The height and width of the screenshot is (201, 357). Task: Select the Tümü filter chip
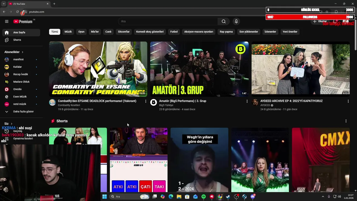(x=55, y=32)
